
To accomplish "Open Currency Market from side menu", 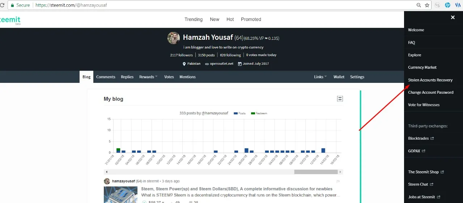I will (422, 67).
